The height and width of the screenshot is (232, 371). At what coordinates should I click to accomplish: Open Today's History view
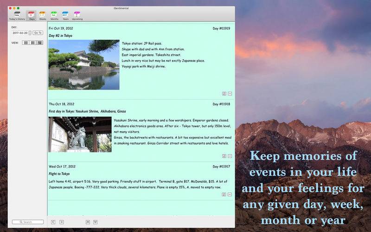coord(17,16)
